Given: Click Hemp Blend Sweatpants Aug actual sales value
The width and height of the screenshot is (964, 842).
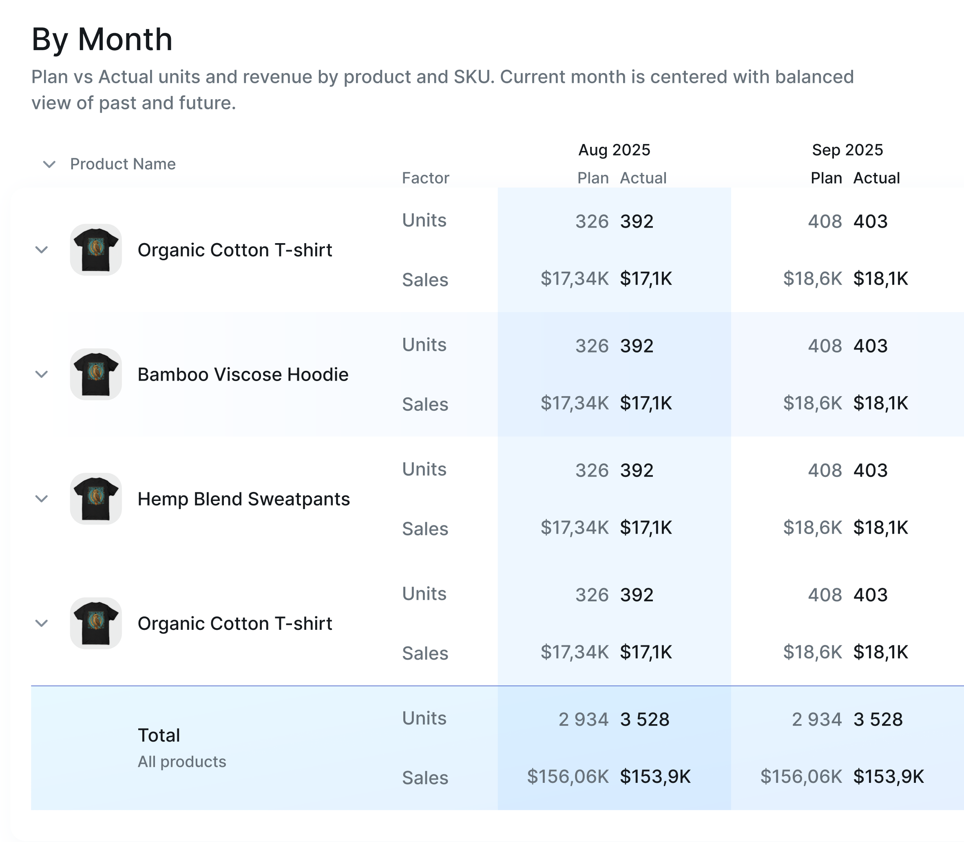Looking at the screenshot, I should (646, 527).
